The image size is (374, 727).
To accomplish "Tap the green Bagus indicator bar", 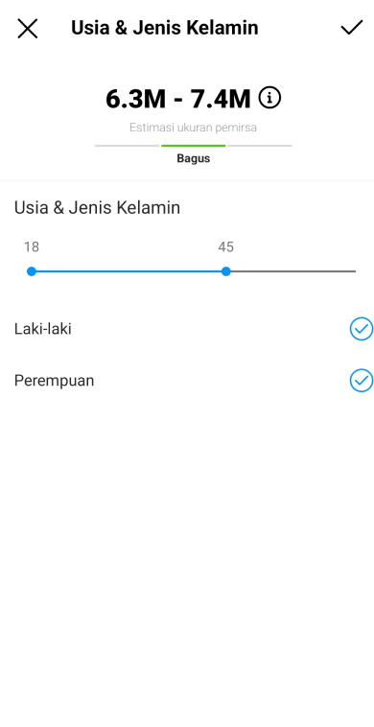I will 194,146.
